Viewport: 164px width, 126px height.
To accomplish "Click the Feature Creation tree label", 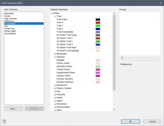I will [64, 88].
